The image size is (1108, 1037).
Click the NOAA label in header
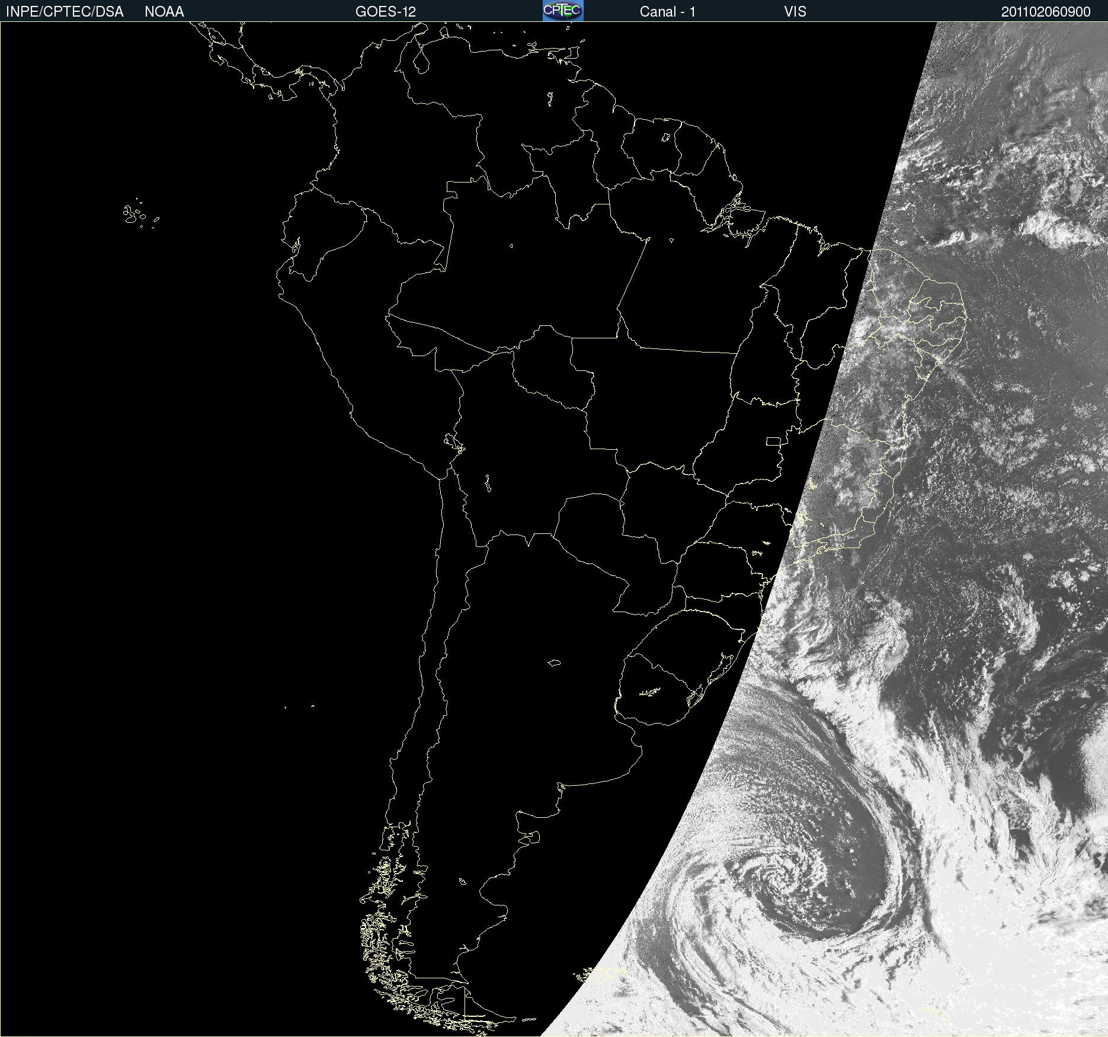coord(164,12)
